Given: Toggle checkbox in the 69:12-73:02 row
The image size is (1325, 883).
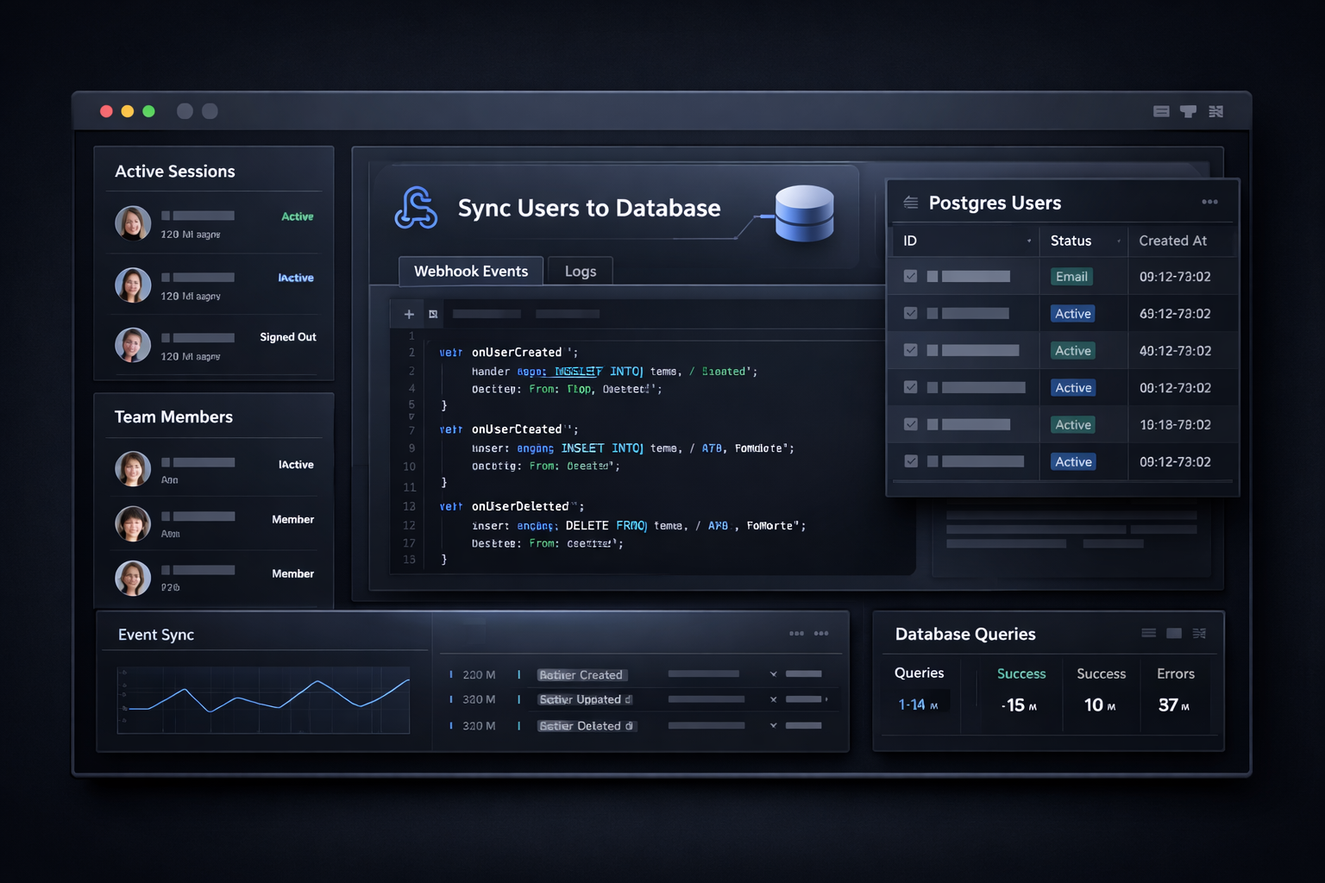Looking at the screenshot, I should (x=910, y=313).
